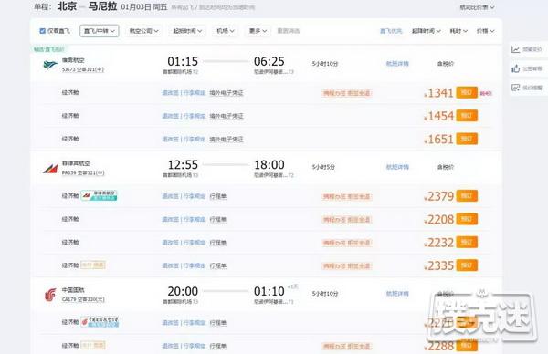Image resolution: width=548 pixels, height=354 pixels.
Task: Book the ¥2208 economy fare
Action: [467, 219]
